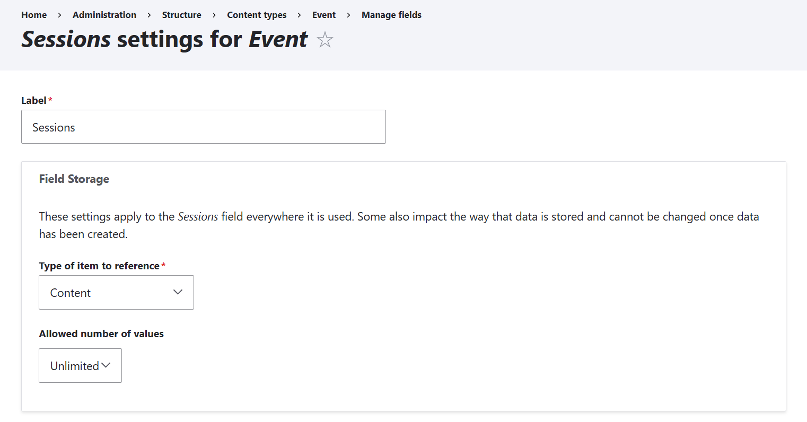
Task: Go to Structure in the breadcrumb
Action: point(181,15)
